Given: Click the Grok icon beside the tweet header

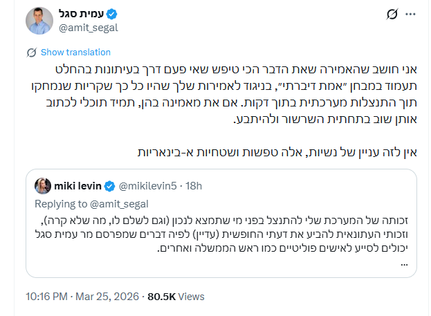Looking at the screenshot, I should [392, 13].
